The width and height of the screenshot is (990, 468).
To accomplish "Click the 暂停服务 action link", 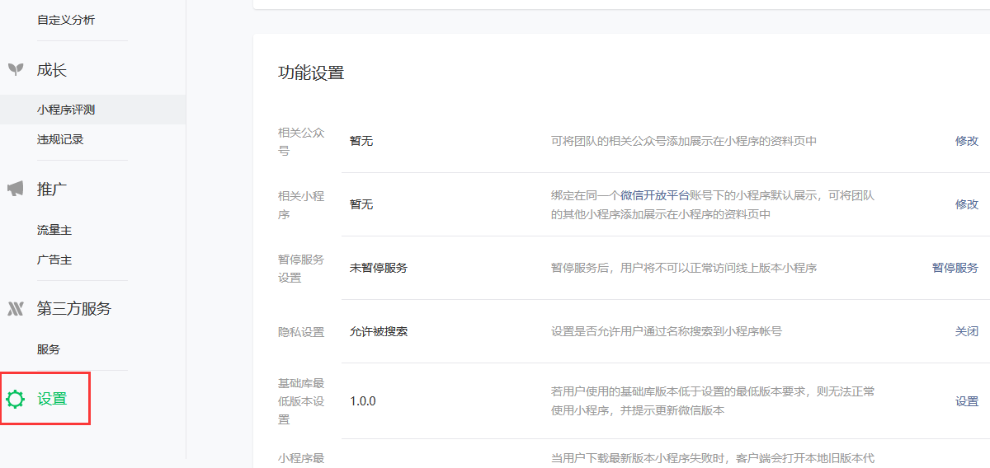I will pyautogui.click(x=955, y=268).
